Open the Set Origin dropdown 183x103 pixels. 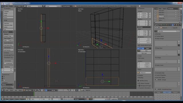pyautogui.click(x=9, y=32)
